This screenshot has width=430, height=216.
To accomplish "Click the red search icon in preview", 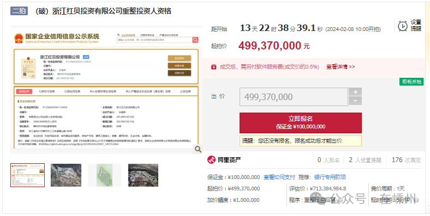I will point(195,40).
